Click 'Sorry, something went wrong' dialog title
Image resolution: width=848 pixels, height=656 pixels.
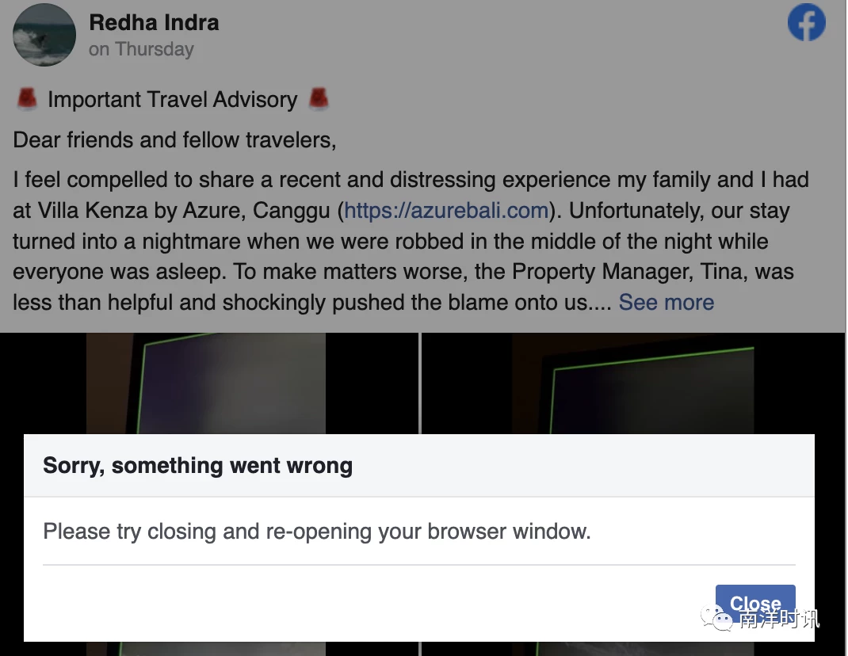[198, 466]
